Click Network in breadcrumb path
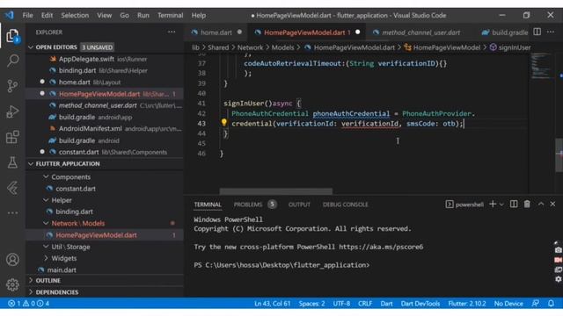The height and width of the screenshot is (316, 563). coord(250,47)
